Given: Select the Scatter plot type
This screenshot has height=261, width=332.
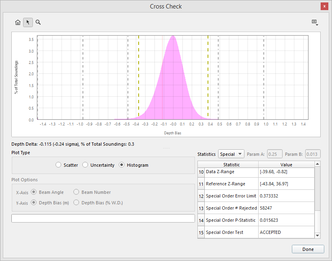Looking at the screenshot, I should point(59,165).
